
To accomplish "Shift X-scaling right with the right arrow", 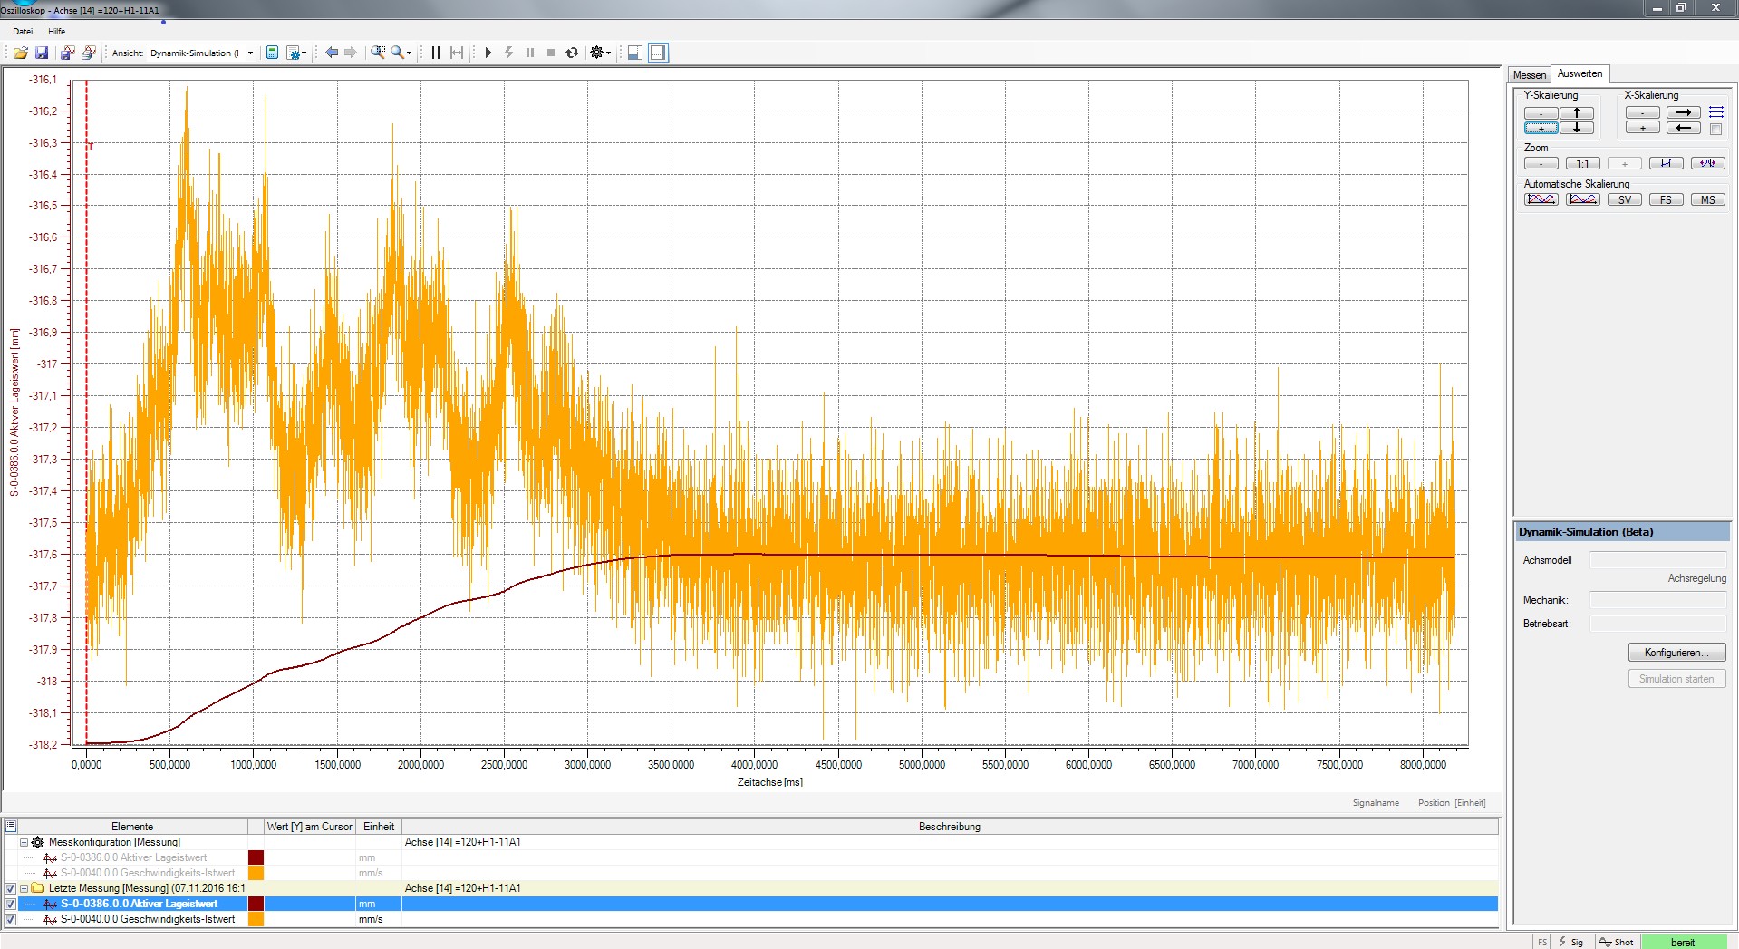I will [x=1683, y=112].
